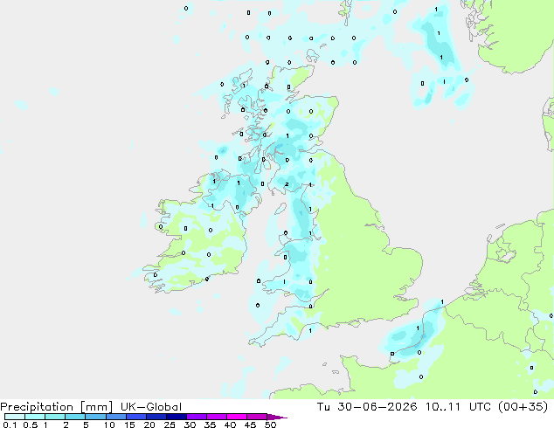Viewport: 554px width, 428px height.
Task: Click the legend swatch between 25 and 30
Action: 176,417
